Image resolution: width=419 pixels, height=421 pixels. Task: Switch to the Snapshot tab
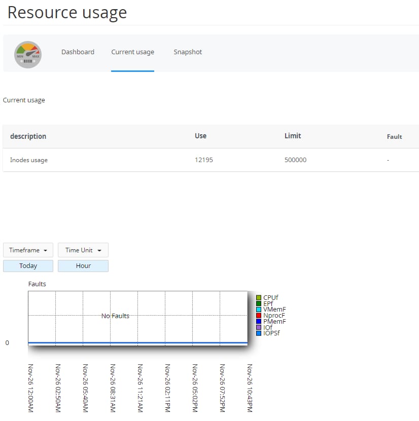187,52
